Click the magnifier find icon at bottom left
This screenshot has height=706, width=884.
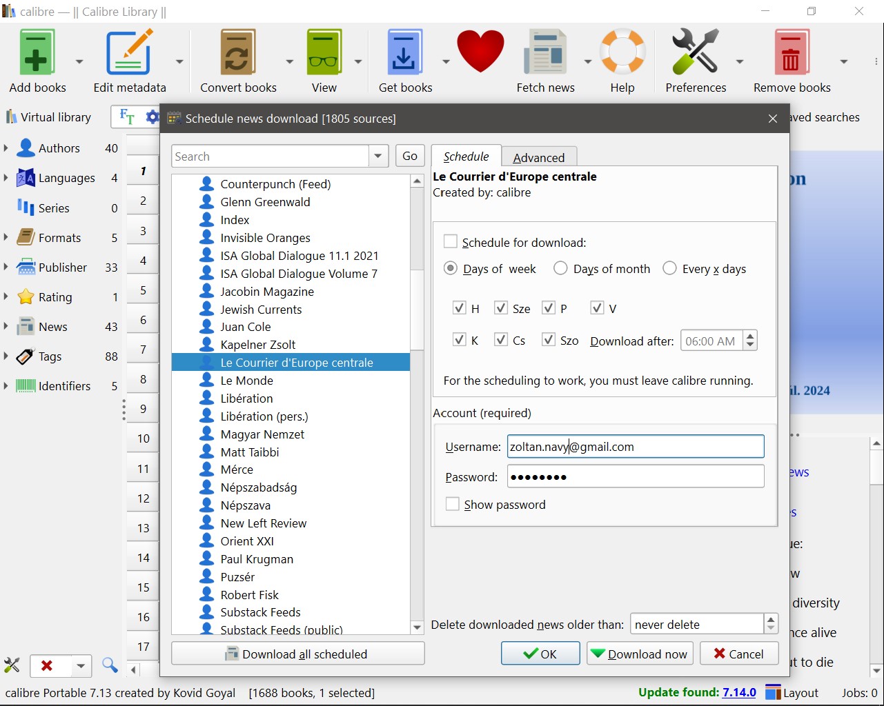(x=110, y=665)
